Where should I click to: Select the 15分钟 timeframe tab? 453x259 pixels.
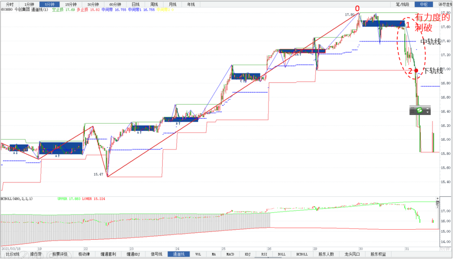point(70,4)
